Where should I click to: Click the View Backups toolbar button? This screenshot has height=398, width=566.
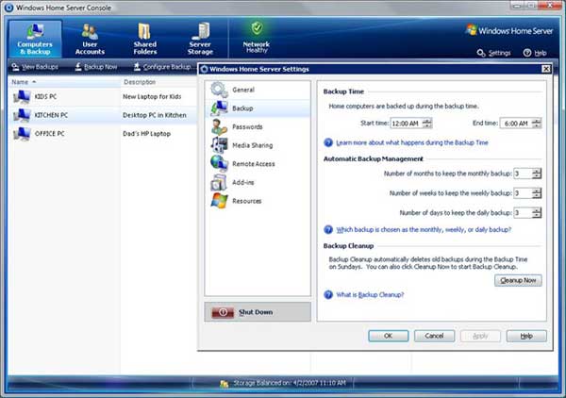[x=35, y=67]
